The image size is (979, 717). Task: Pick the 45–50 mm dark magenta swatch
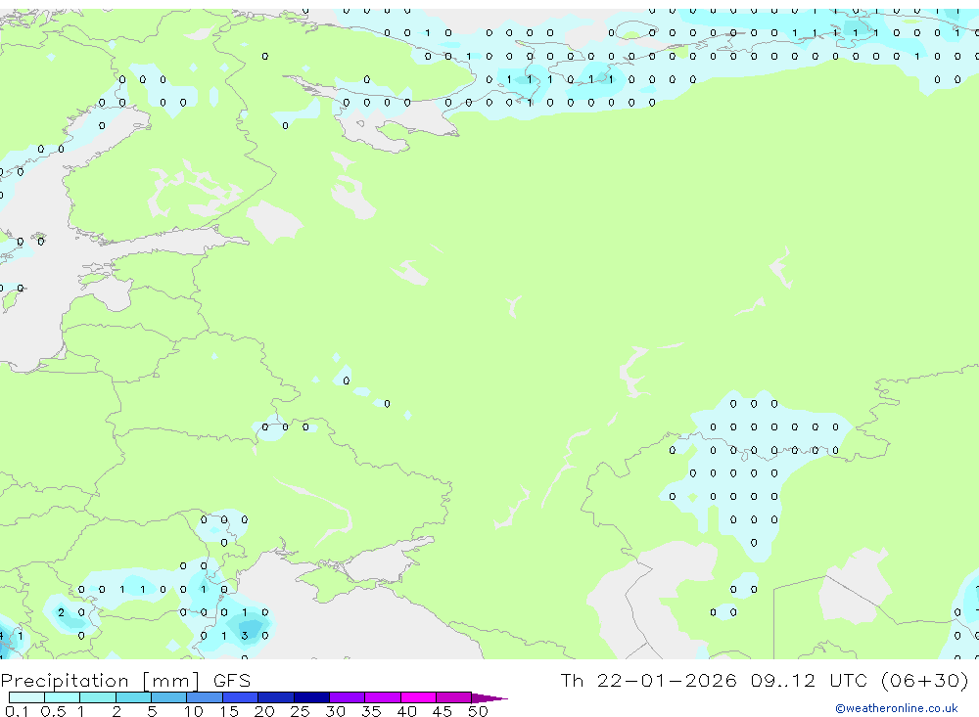tap(454, 697)
